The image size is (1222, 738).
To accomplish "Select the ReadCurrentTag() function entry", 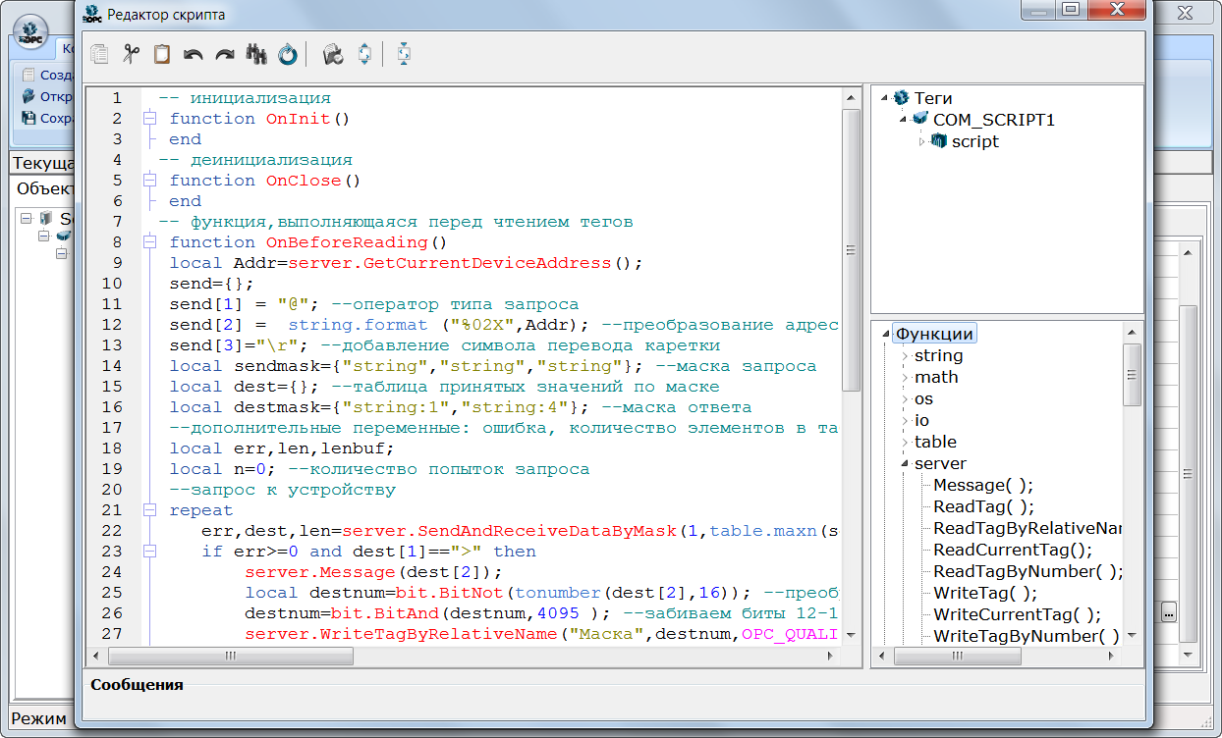I will (x=1012, y=550).
